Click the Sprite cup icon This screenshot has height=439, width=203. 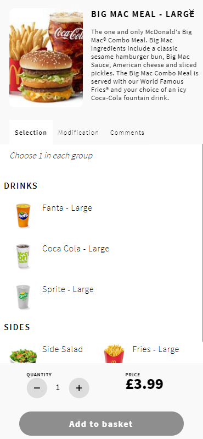(23, 297)
